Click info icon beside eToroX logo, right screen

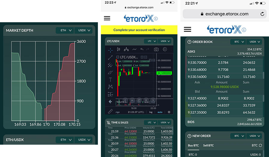[x=244, y=30]
